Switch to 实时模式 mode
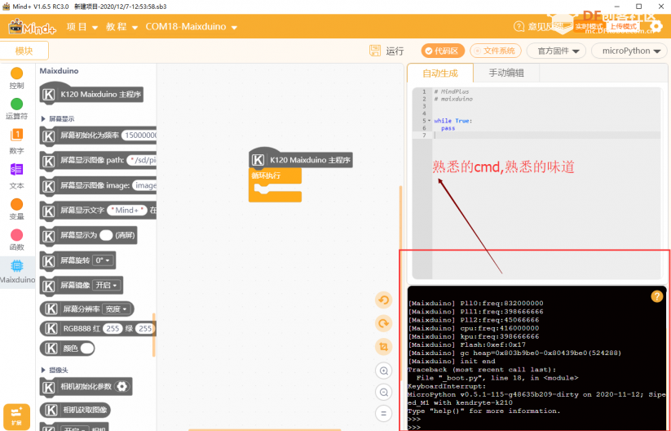 tap(589, 27)
